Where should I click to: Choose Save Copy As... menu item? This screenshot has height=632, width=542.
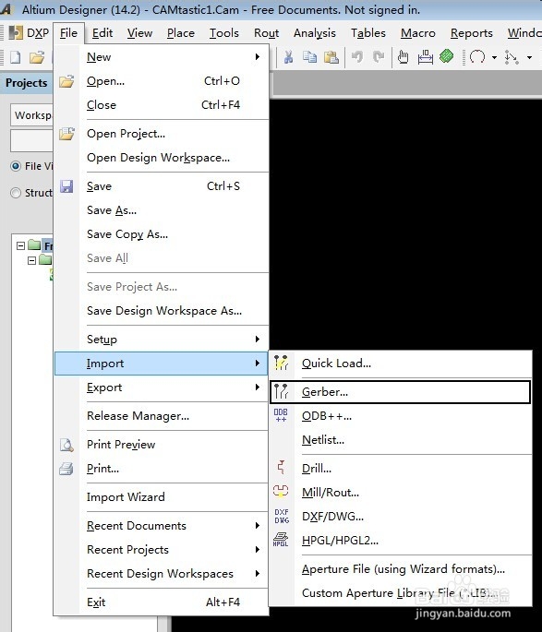(x=162, y=234)
